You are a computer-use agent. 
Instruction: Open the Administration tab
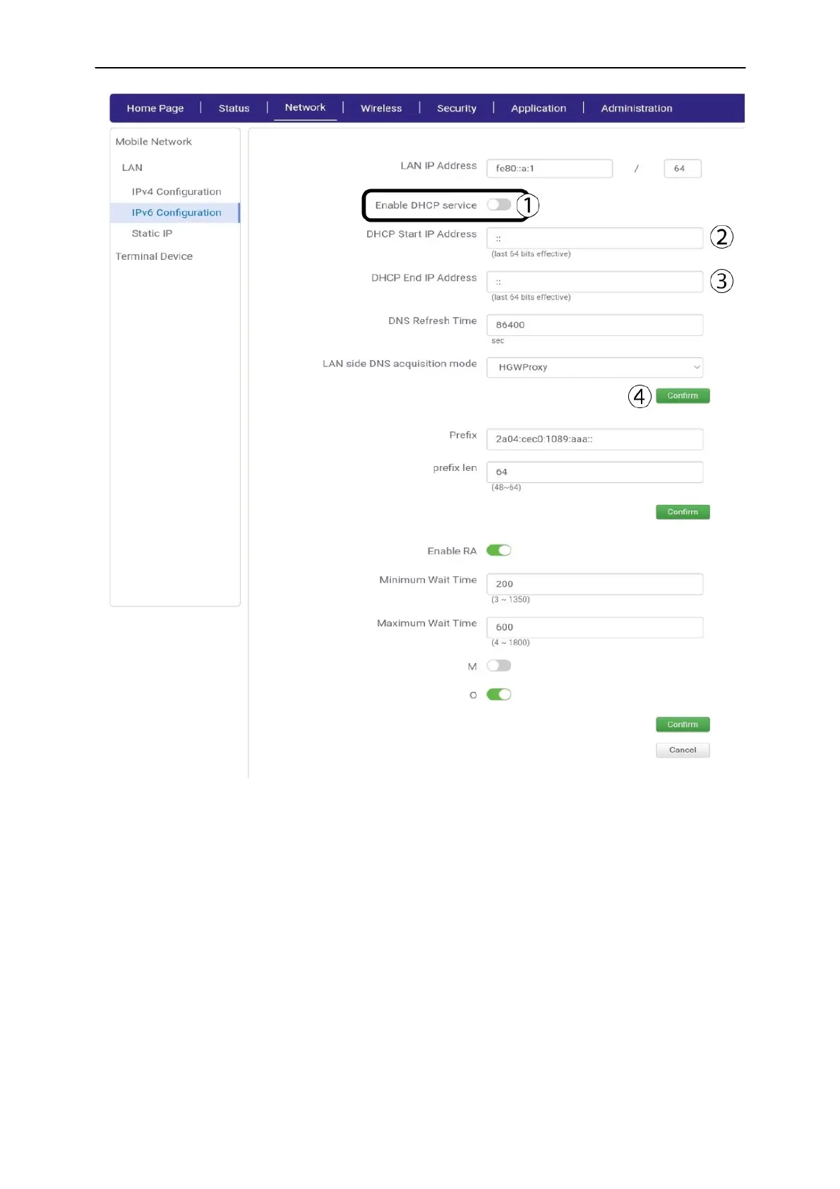pyautogui.click(x=636, y=108)
